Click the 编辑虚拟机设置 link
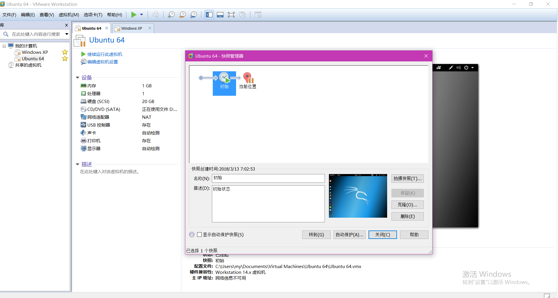The height and width of the screenshot is (298, 558). [102, 62]
